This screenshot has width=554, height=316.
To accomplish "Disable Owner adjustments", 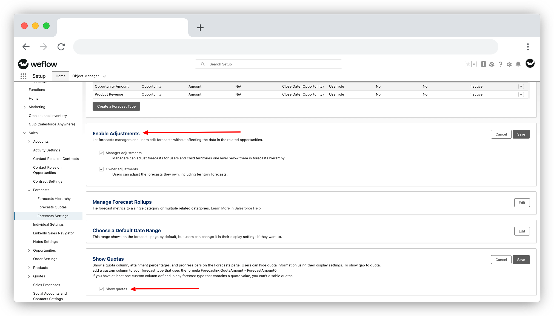I will pos(101,169).
